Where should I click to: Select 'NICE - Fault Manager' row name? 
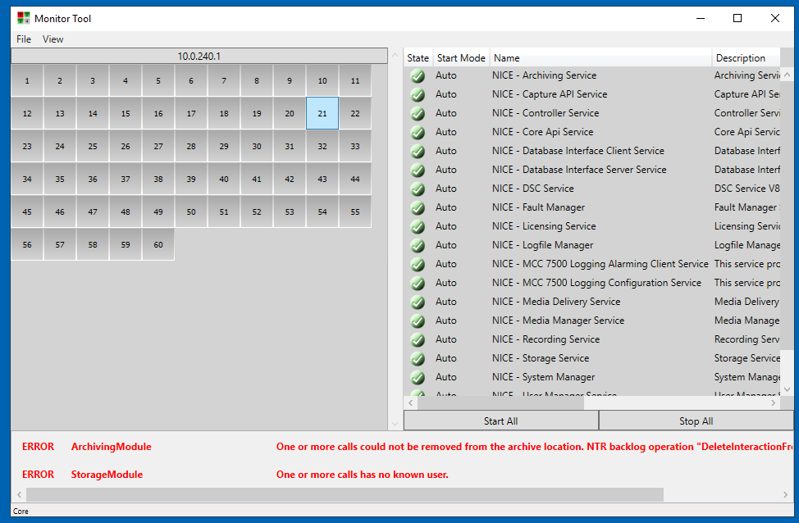click(538, 207)
